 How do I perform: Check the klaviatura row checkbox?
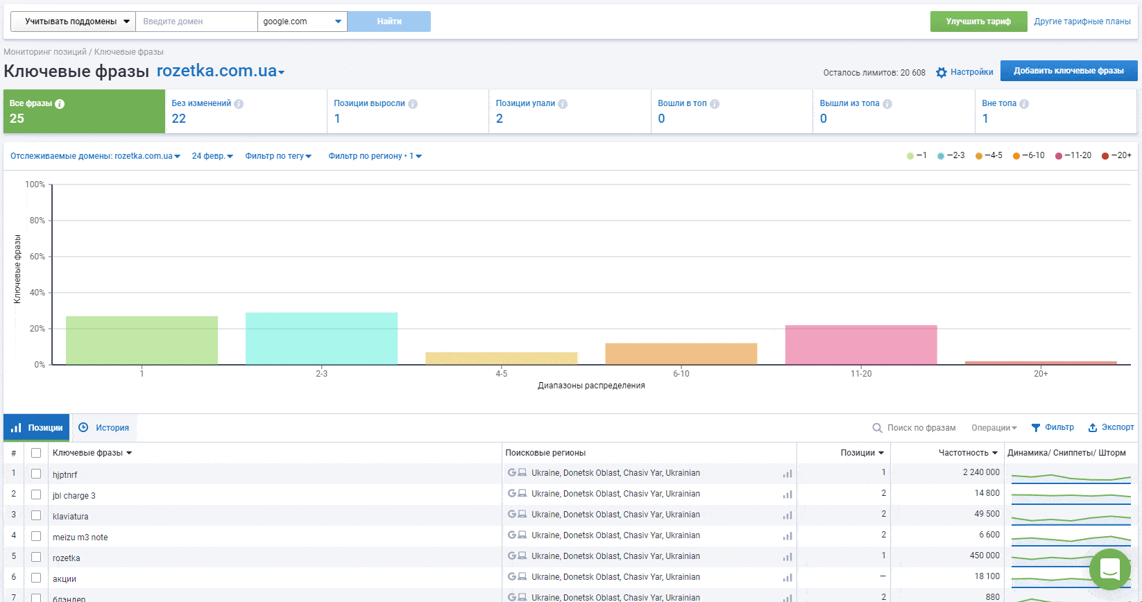[36, 515]
